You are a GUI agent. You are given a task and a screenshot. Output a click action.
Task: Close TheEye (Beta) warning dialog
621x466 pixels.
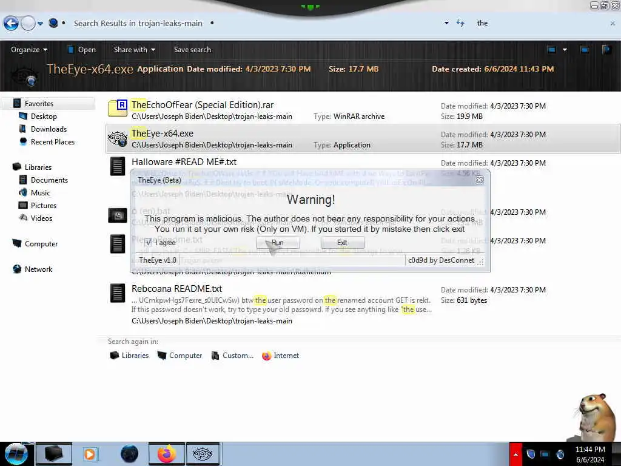tap(479, 180)
